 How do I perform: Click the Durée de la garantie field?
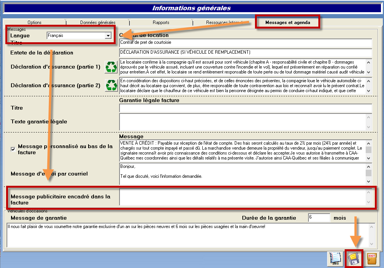click(319, 217)
